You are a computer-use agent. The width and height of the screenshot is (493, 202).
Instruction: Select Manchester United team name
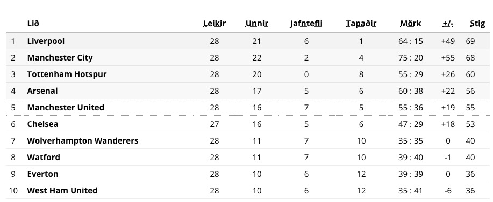[x=66, y=107]
